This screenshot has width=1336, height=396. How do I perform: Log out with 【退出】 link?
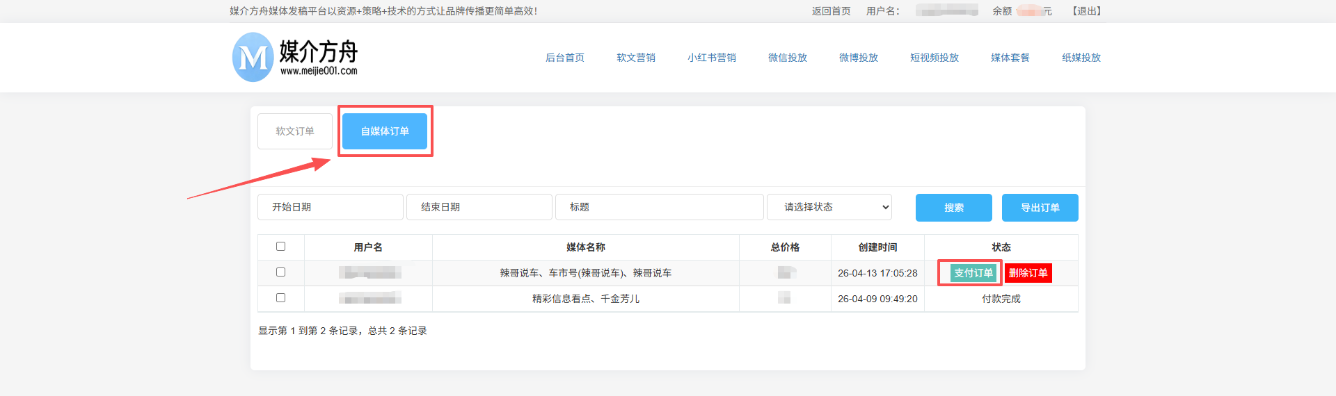(1086, 11)
